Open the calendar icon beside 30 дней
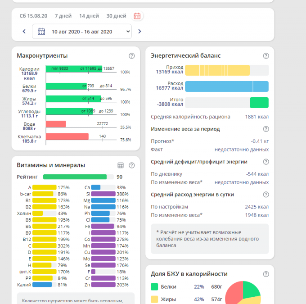 (137, 16)
